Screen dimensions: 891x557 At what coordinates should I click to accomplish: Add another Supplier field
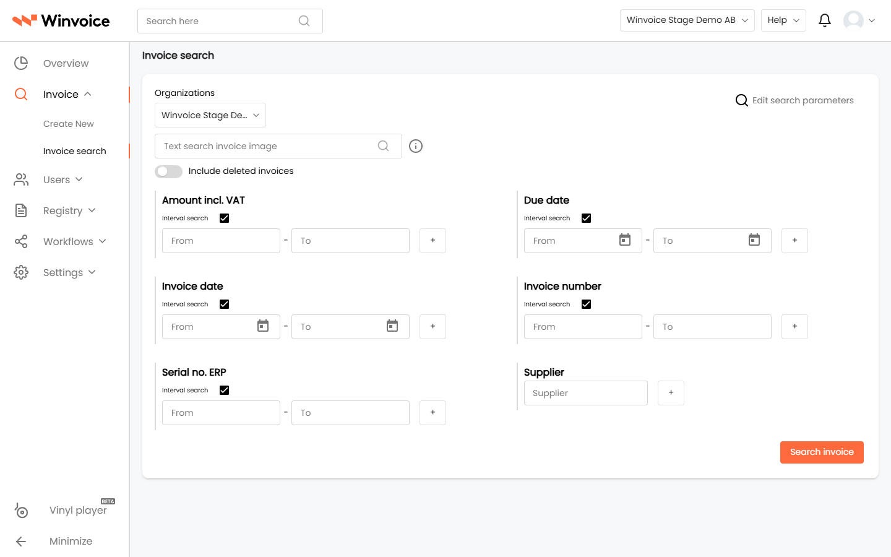[x=671, y=393]
